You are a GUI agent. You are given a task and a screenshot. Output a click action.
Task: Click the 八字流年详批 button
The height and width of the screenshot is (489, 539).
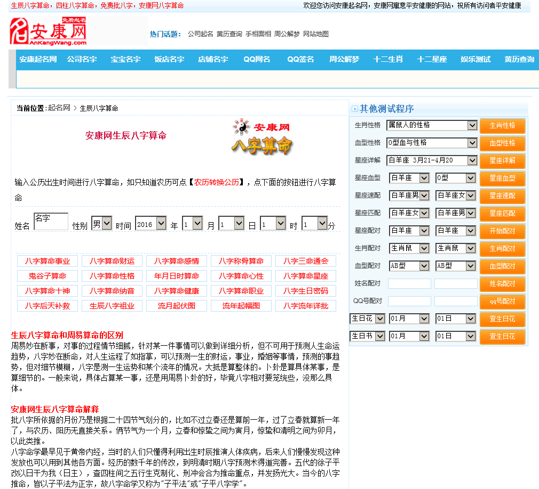coord(306,306)
